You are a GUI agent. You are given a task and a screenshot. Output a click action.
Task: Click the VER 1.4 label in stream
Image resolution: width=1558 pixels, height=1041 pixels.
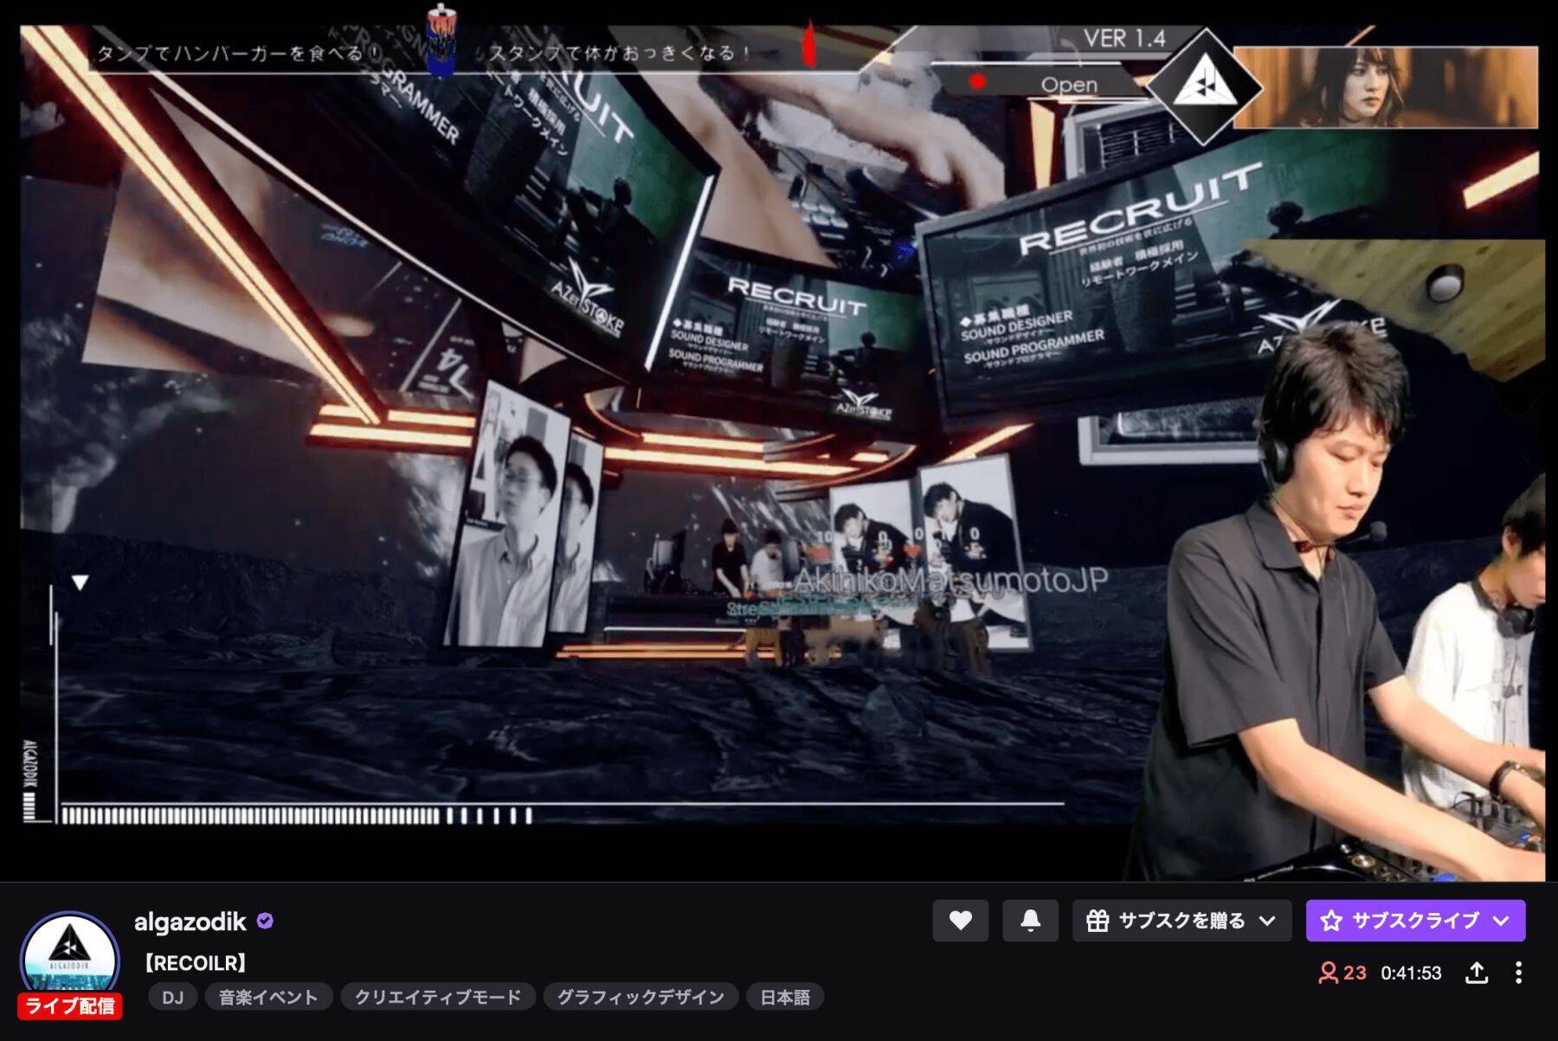click(1124, 39)
